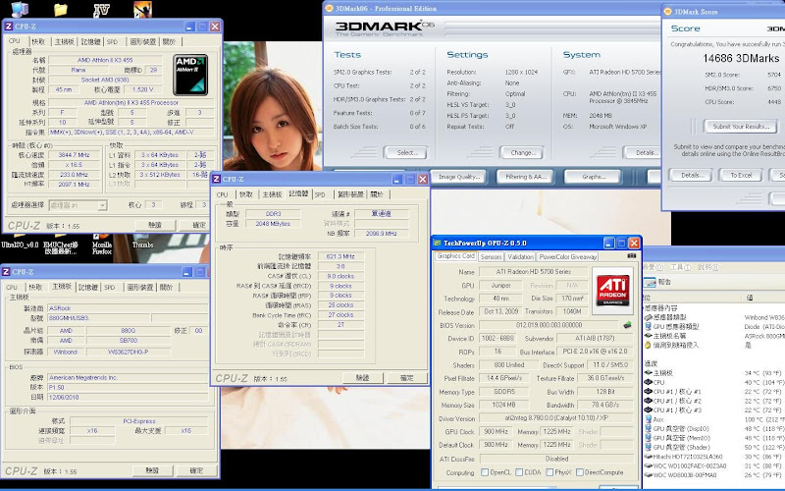
Task: Click the 3DMark Score window title icon
Action: (667, 11)
